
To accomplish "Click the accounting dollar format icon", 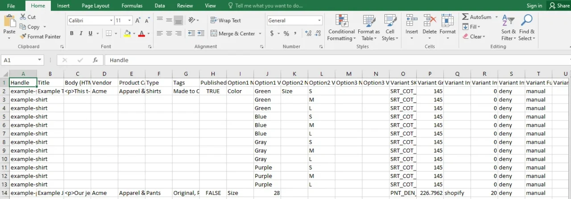I will coord(272,33).
